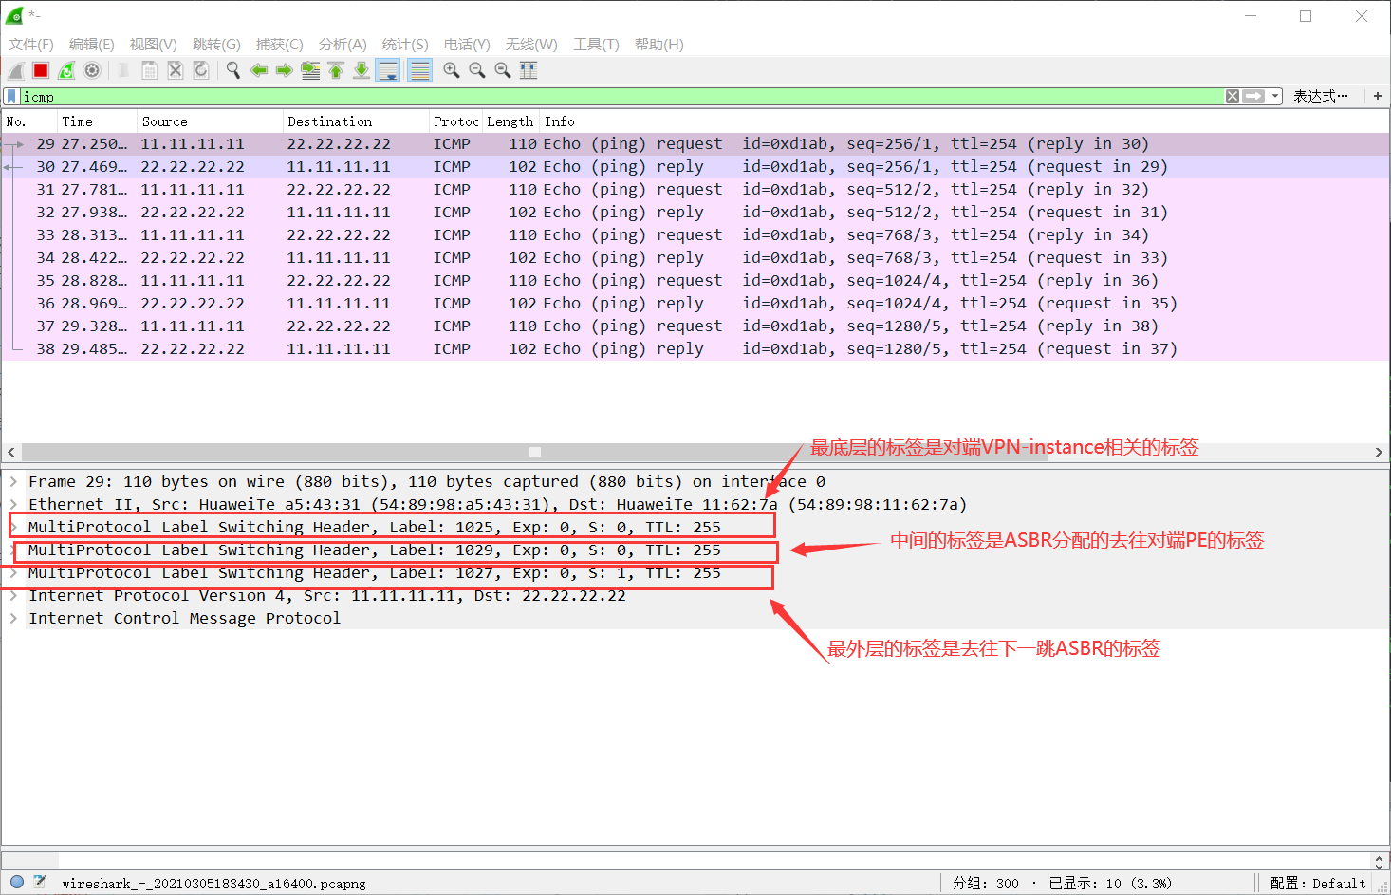Open the 编辑(E) menu

pos(92,45)
